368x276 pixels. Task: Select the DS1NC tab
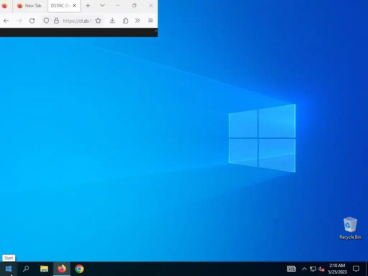click(60, 6)
